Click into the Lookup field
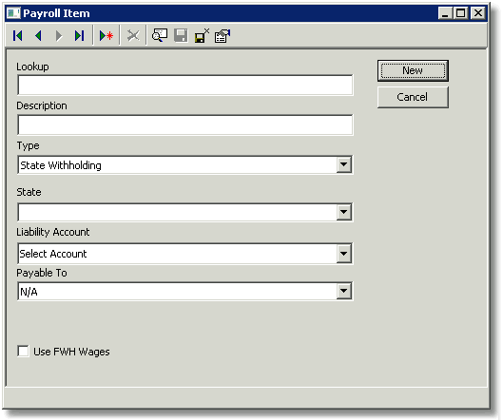The height and width of the screenshot is (420, 503). click(x=185, y=86)
